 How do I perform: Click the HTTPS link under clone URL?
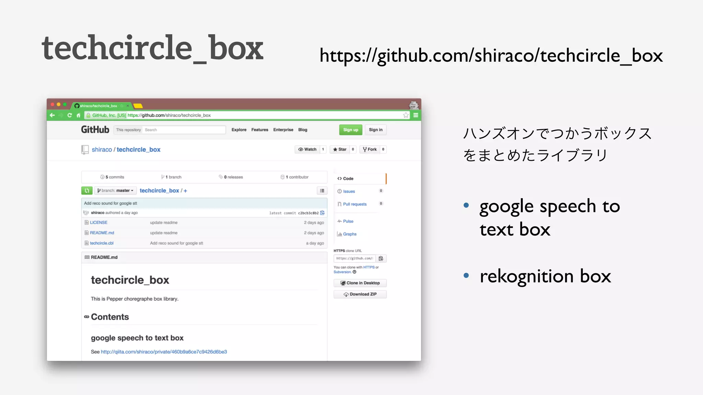point(369,267)
